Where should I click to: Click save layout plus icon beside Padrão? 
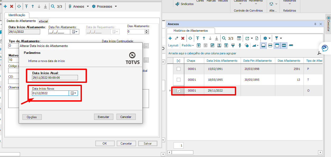pyautogui.click(x=199, y=45)
